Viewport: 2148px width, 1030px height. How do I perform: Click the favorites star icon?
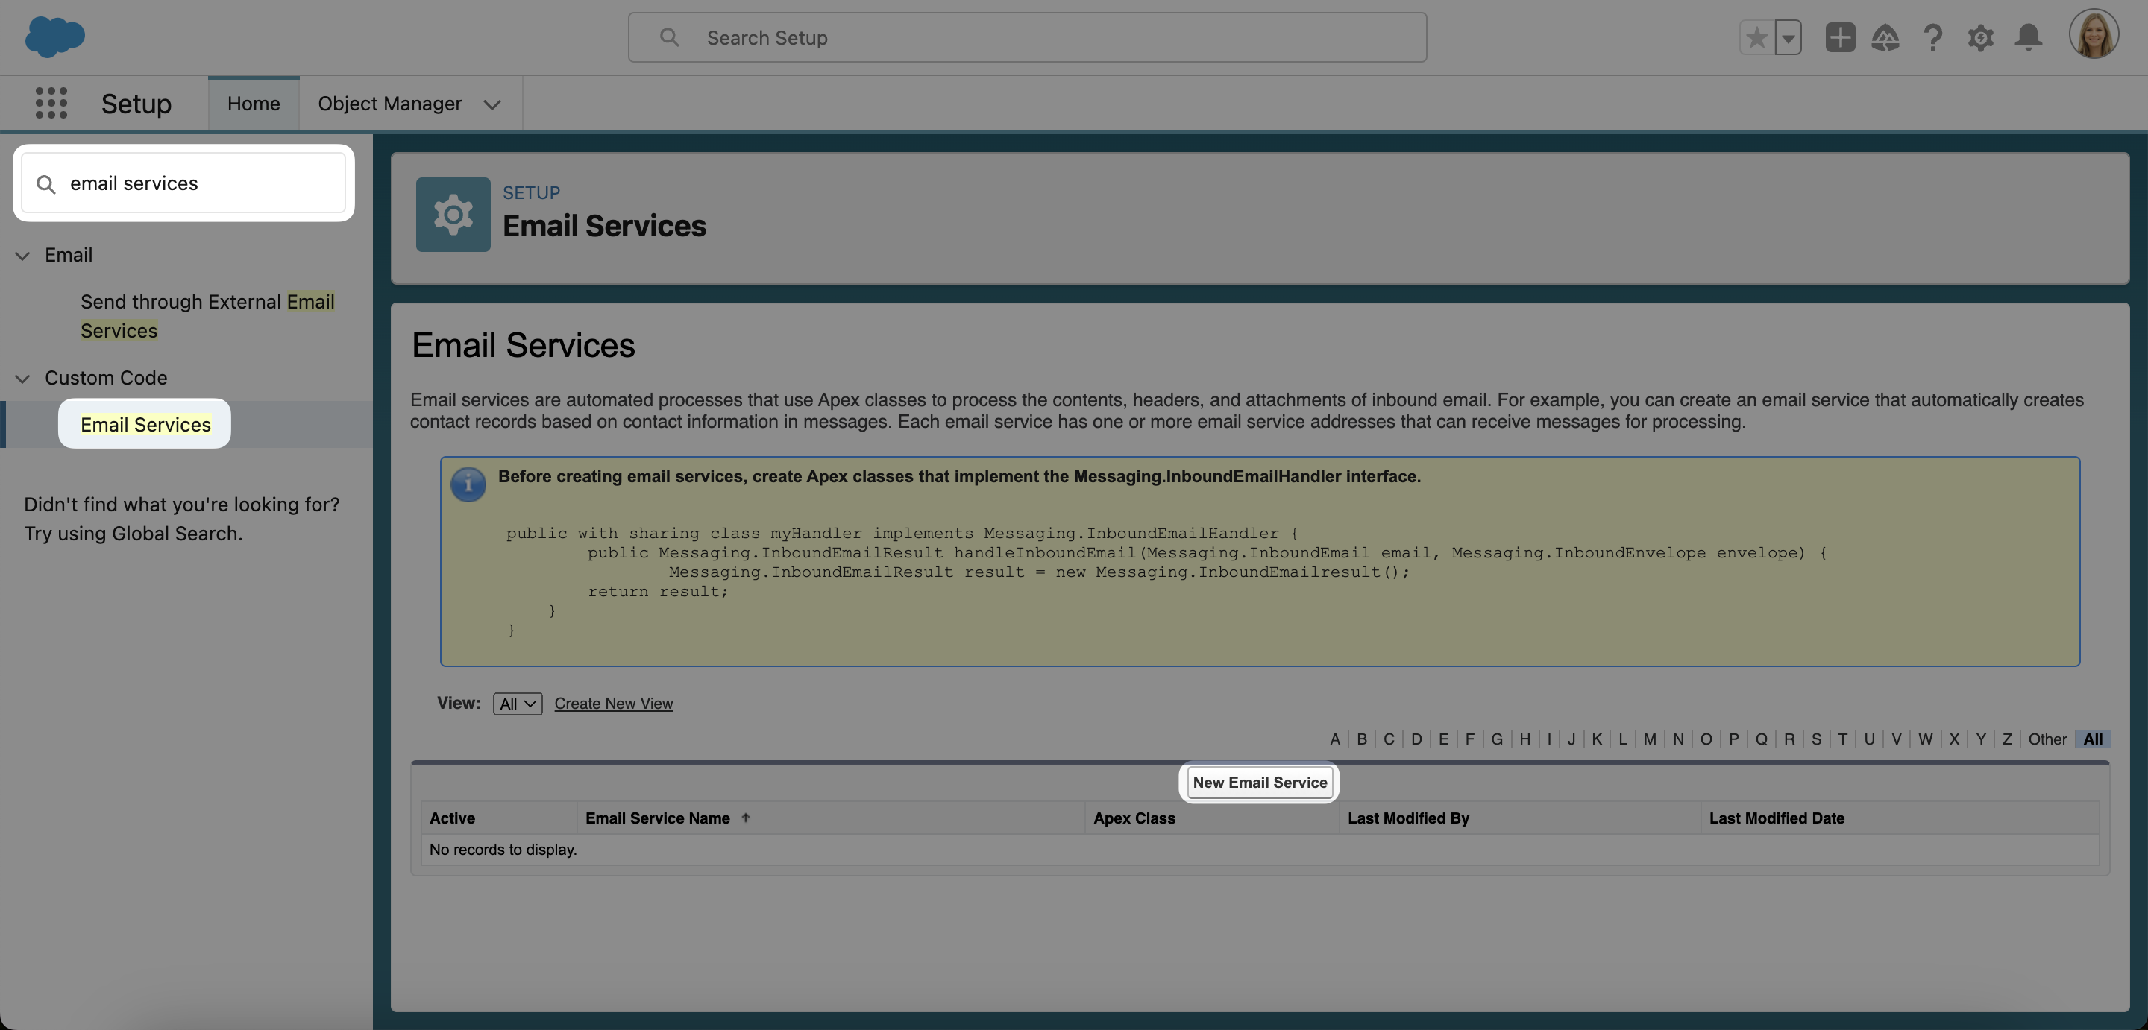click(1758, 37)
